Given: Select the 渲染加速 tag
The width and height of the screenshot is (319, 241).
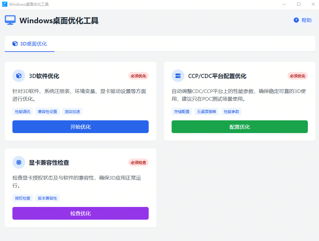Looking at the screenshot, I should (72, 111).
